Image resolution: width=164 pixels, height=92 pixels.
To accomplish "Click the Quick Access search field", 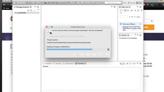I will coord(113,3).
